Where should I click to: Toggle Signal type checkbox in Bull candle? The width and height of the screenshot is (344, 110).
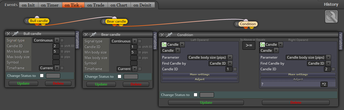(x=62, y=40)
